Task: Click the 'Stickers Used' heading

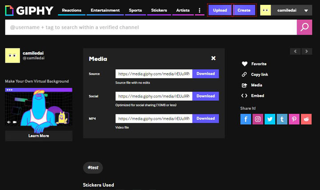Action: point(98,185)
